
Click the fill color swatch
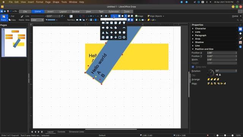pos(51,20)
